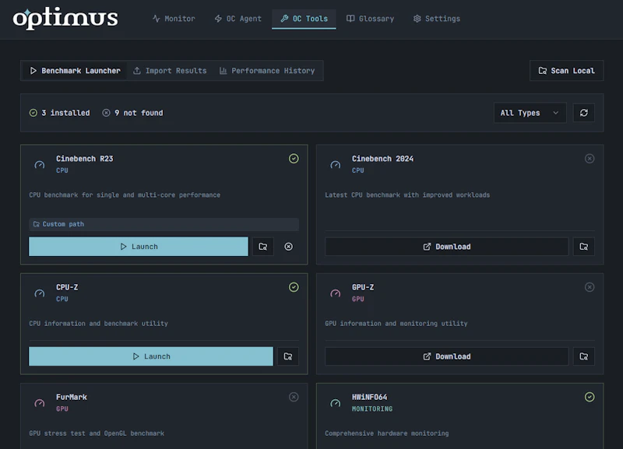This screenshot has height=449, width=623.
Task: Select the OC Tools tab
Action: click(304, 19)
